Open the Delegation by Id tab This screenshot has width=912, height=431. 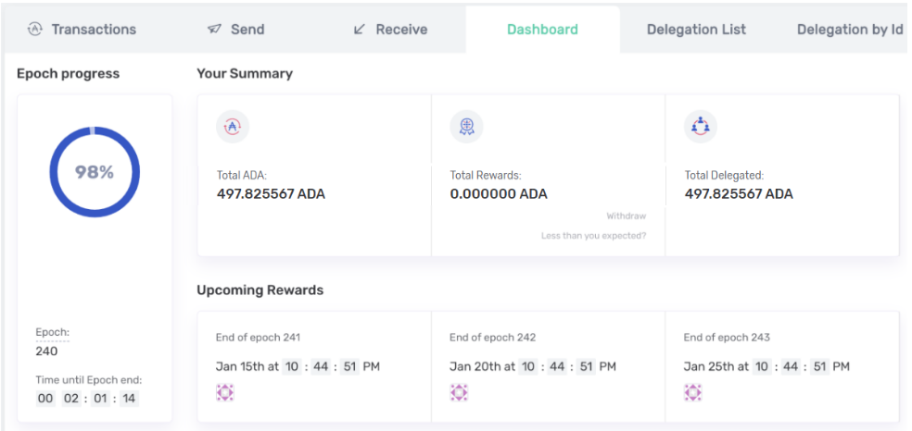(x=850, y=29)
